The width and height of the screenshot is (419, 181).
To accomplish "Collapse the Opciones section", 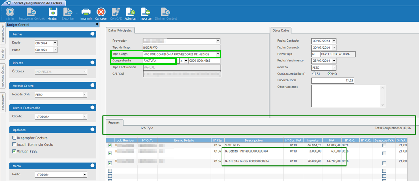I will 92,129.
